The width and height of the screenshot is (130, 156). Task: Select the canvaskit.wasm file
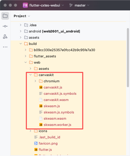[x=56, y=100]
